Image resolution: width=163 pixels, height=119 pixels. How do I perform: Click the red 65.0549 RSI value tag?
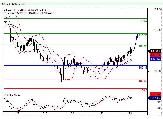(155, 94)
